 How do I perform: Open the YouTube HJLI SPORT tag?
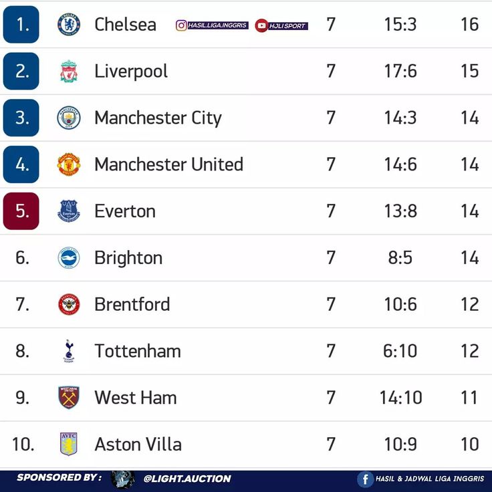(281, 25)
